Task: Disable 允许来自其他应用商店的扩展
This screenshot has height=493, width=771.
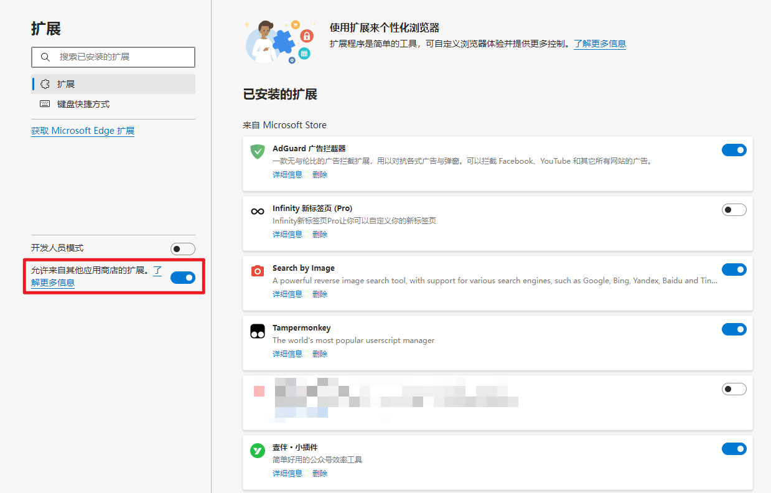Action: (x=183, y=278)
